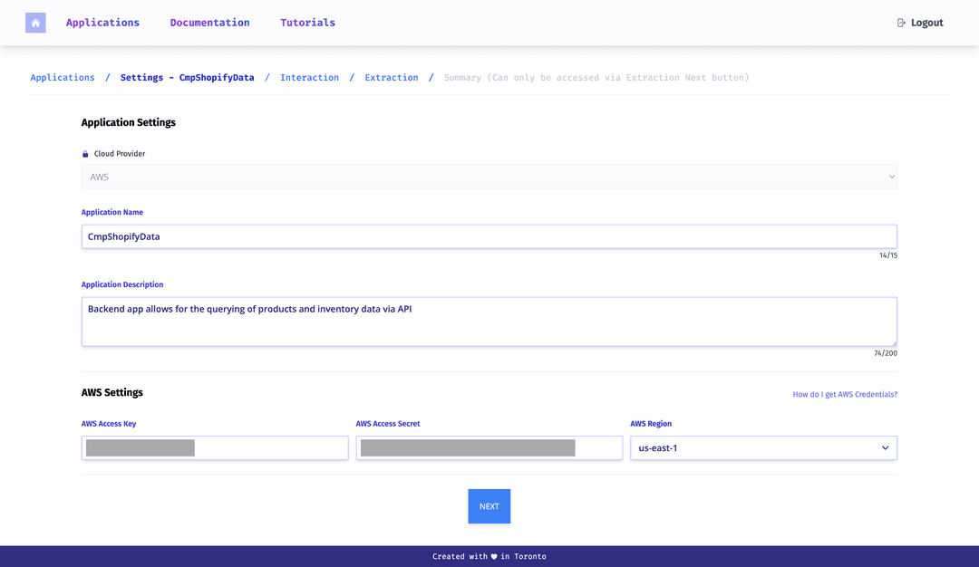Switch to the Interaction breadcrumb step
This screenshot has height=567, width=979.
point(309,78)
